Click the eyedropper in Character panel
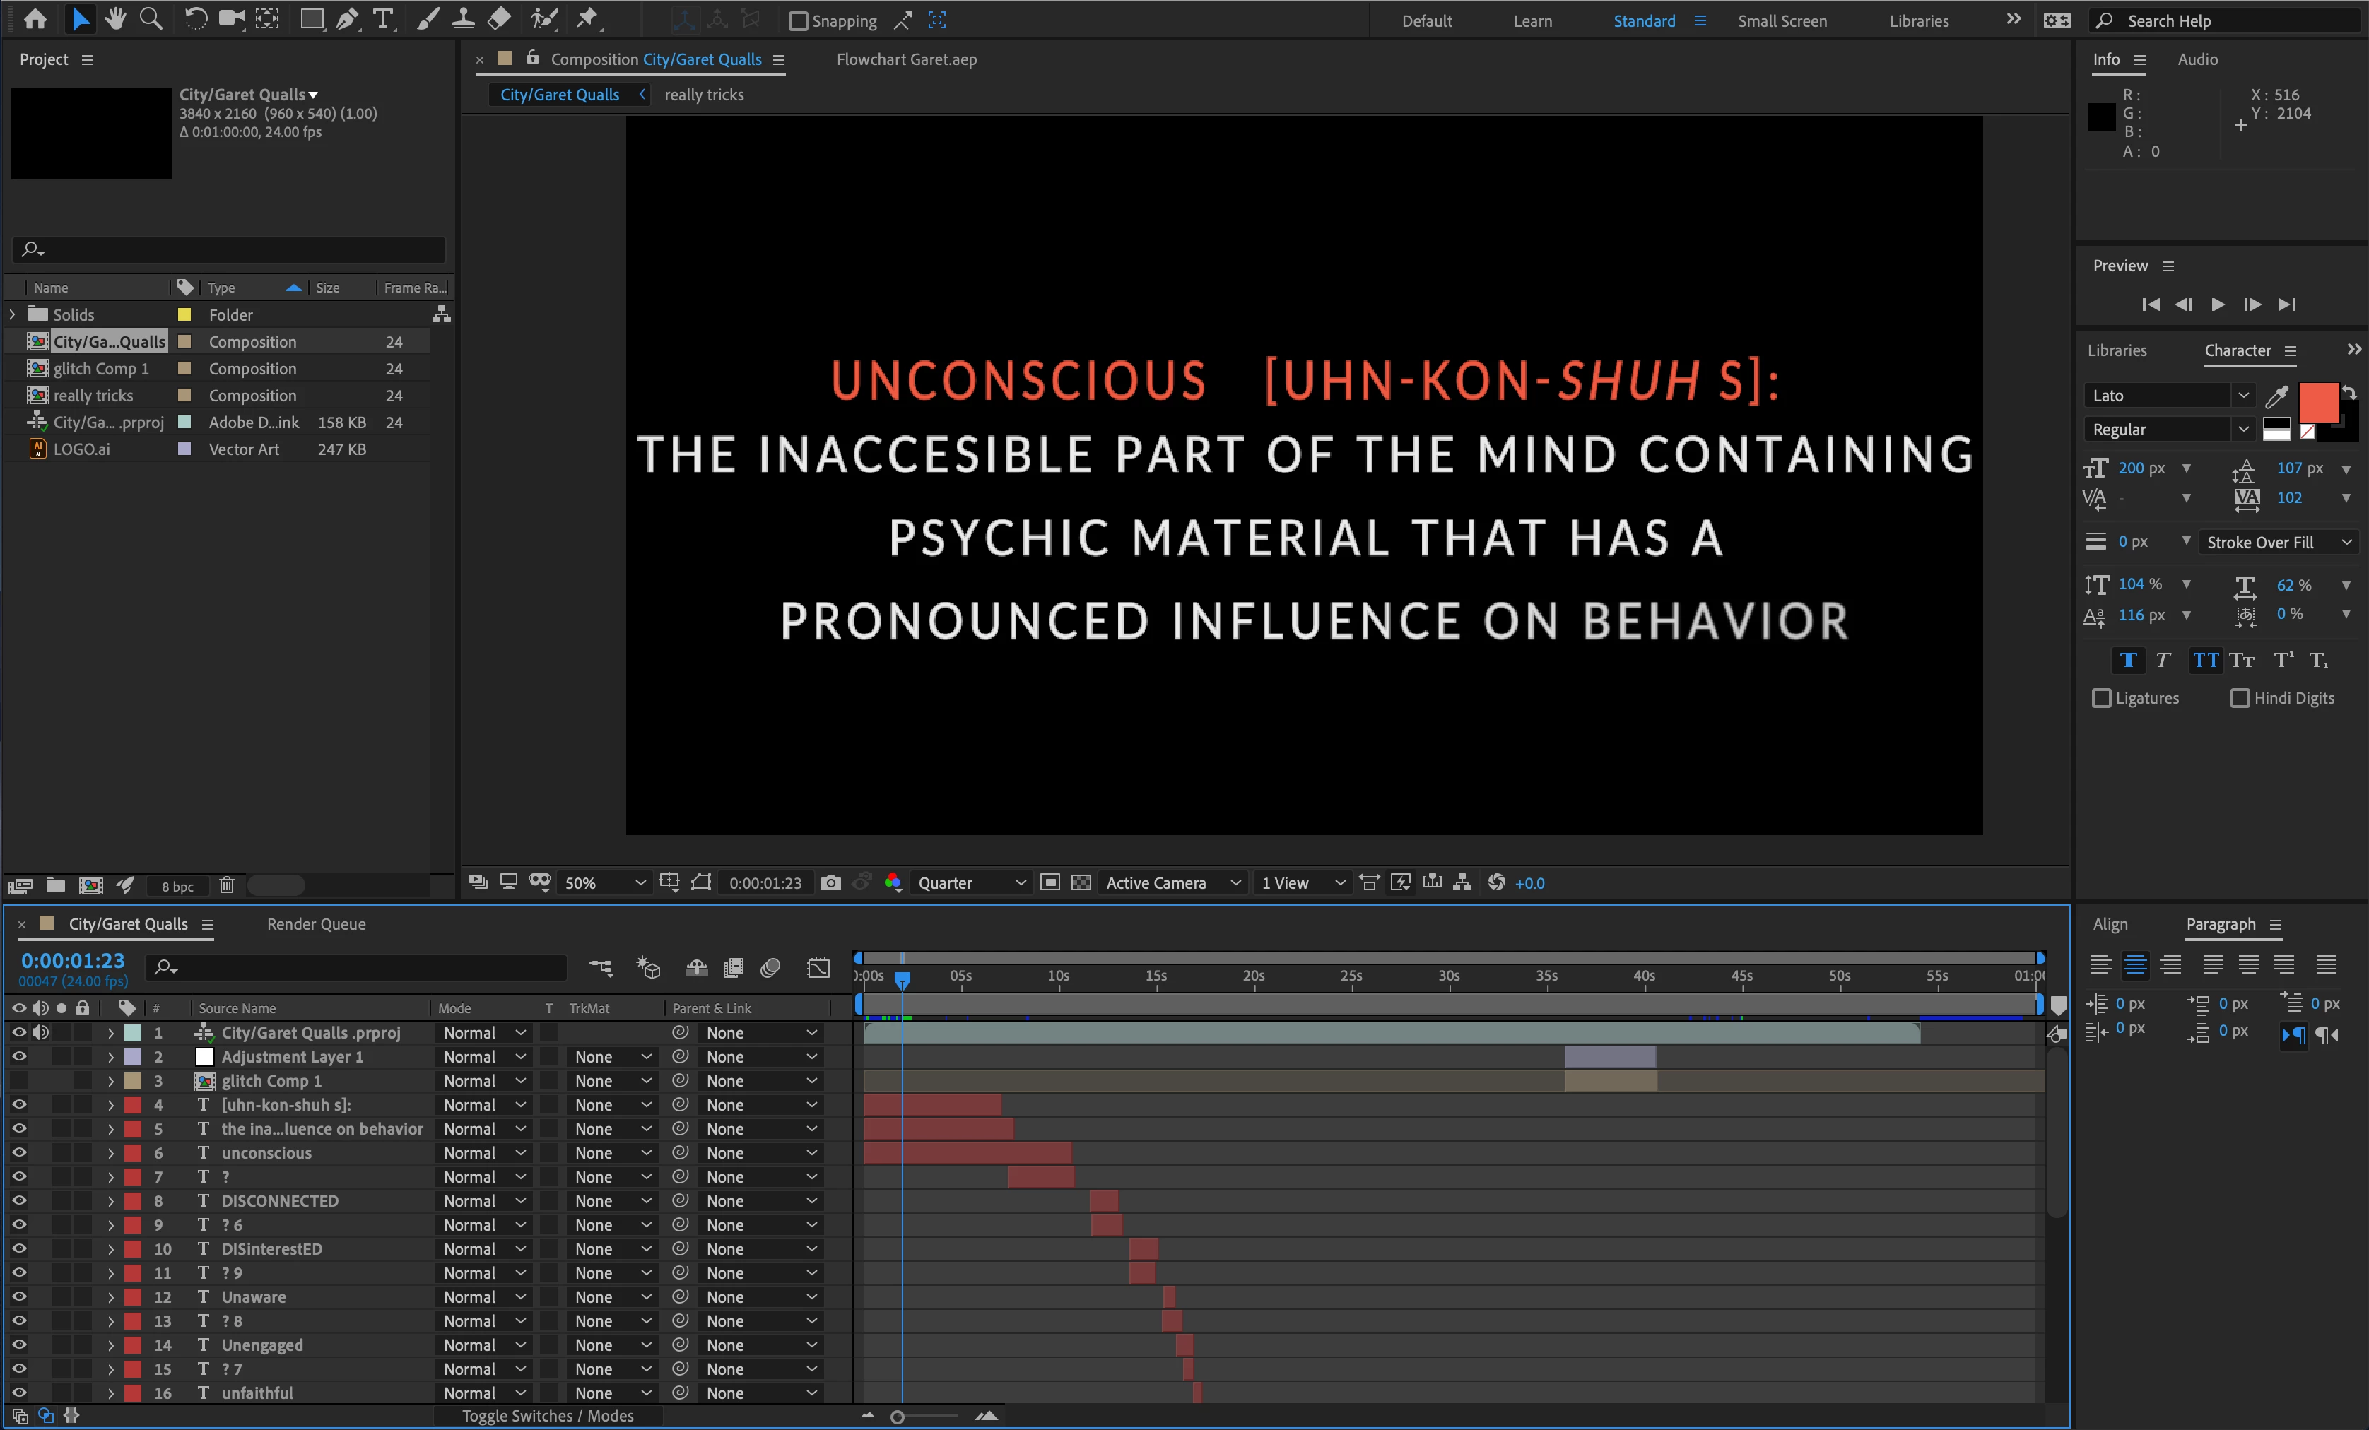Image resolution: width=2369 pixels, height=1430 pixels. tap(2276, 396)
